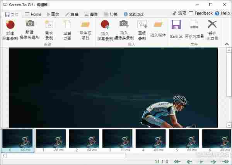
Task: Select frame 3 thumbnail
Action: (117, 141)
